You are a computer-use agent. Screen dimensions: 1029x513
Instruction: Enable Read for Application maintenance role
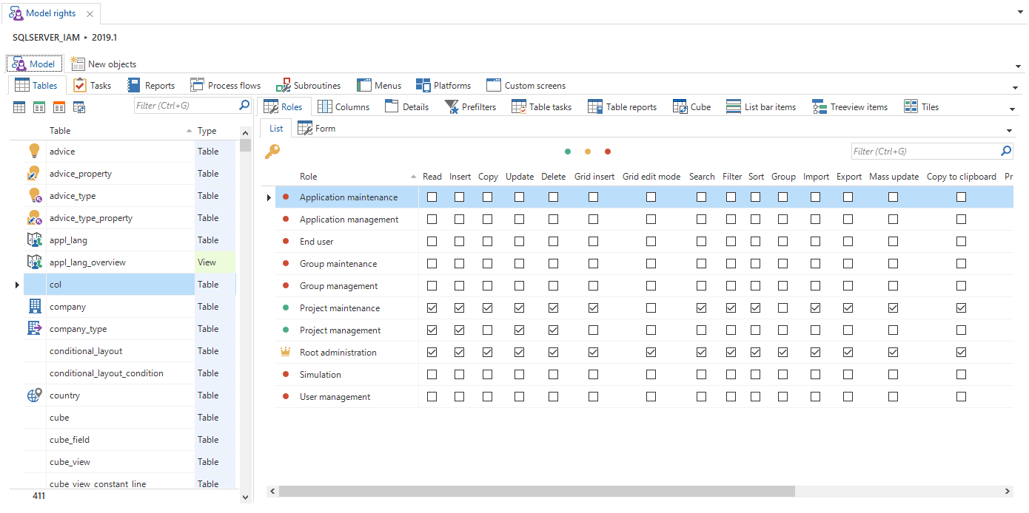432,197
